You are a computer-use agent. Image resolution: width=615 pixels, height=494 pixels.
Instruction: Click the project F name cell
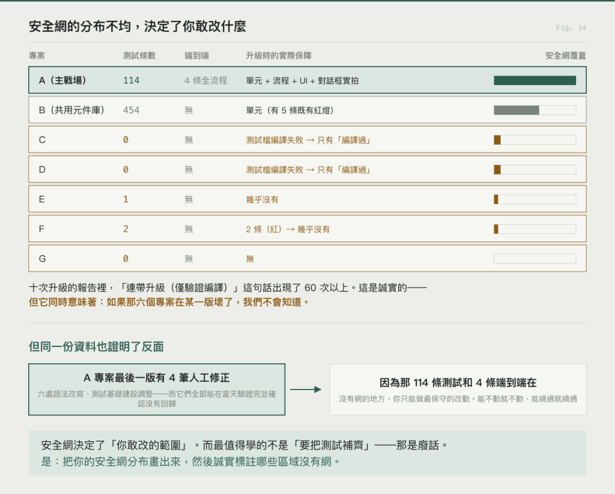click(x=41, y=229)
